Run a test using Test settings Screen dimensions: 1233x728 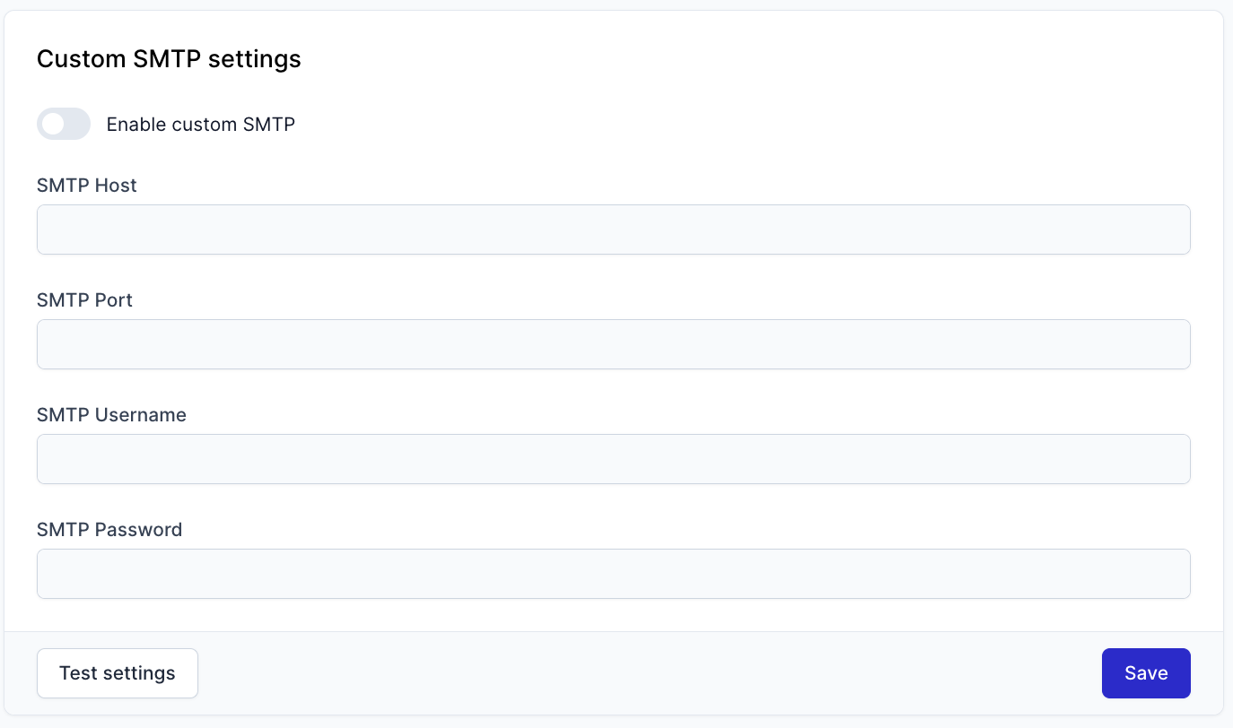(x=118, y=673)
